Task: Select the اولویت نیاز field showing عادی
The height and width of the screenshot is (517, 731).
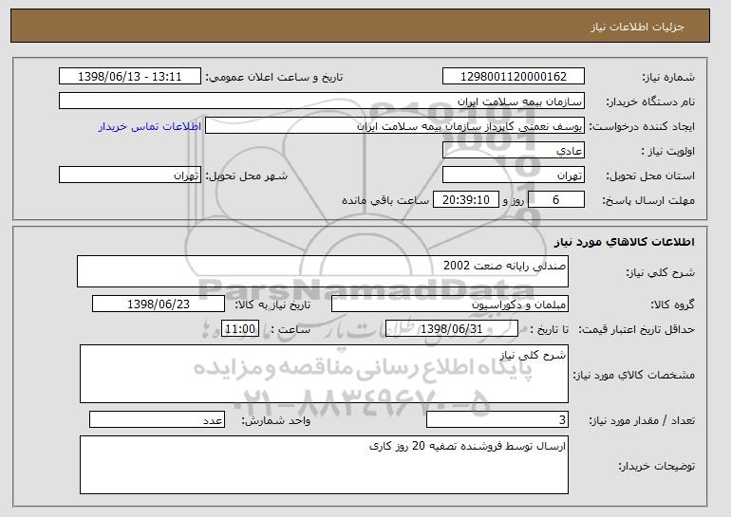Action: pyautogui.click(x=514, y=151)
